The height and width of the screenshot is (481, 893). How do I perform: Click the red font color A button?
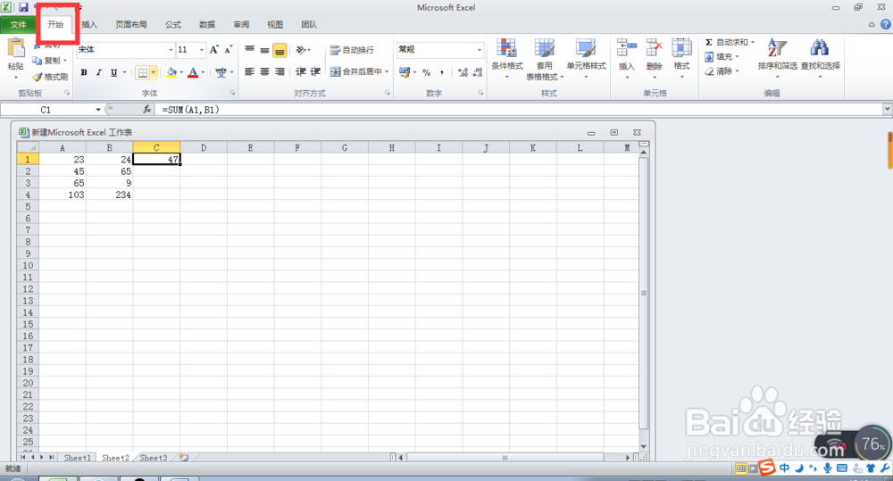[193, 72]
